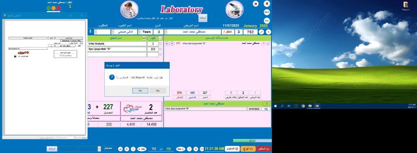
Task: Click the microscope picture icon
Action: (x=234, y=9)
